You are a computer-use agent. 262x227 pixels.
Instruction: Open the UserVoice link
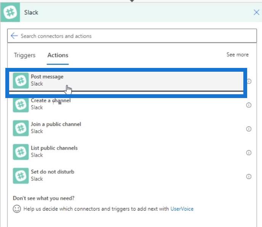(x=182, y=209)
